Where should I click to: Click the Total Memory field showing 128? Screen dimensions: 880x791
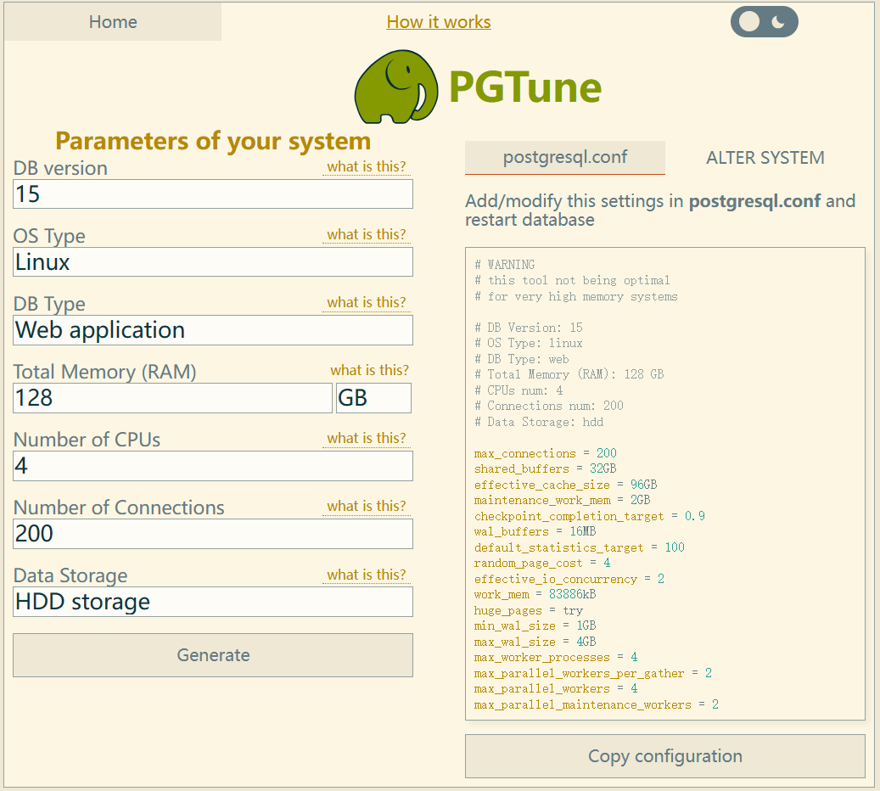click(x=172, y=398)
